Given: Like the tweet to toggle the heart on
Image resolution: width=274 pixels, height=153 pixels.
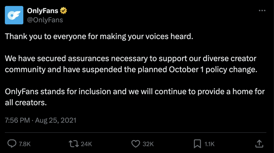Looking at the screenshot, I should (136, 144).
